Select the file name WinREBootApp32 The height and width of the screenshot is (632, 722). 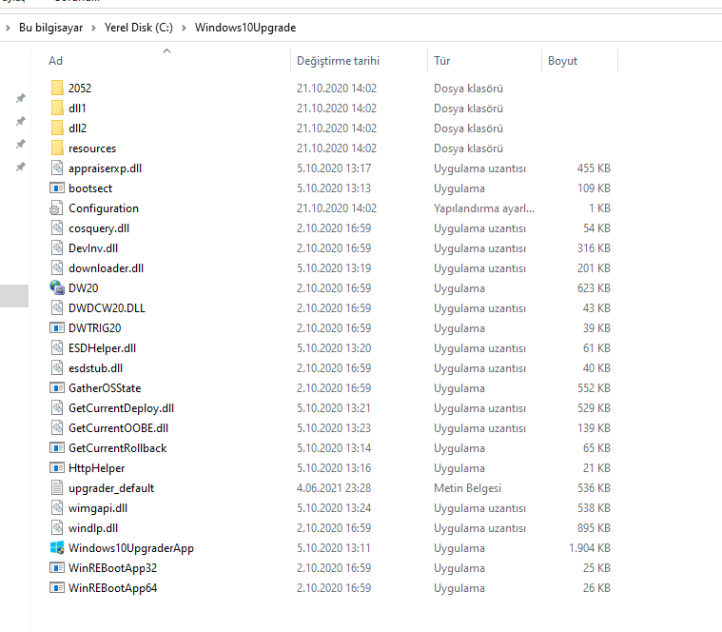tap(113, 568)
